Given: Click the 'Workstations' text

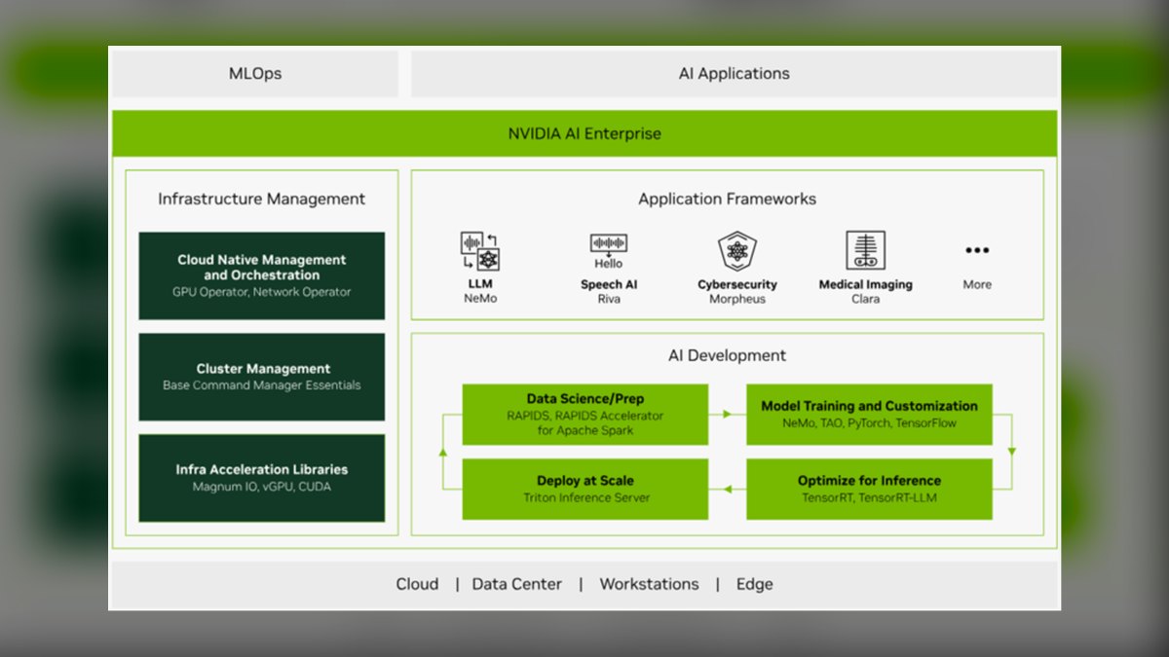Looking at the screenshot, I should click(x=649, y=584).
